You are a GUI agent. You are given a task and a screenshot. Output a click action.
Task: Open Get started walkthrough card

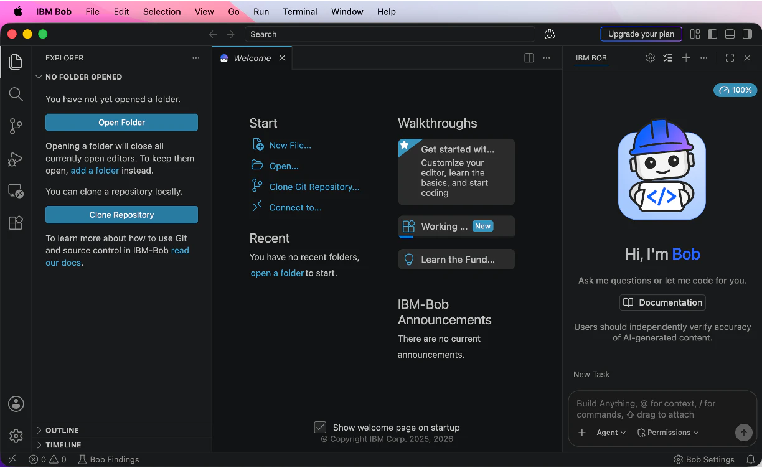coord(456,172)
